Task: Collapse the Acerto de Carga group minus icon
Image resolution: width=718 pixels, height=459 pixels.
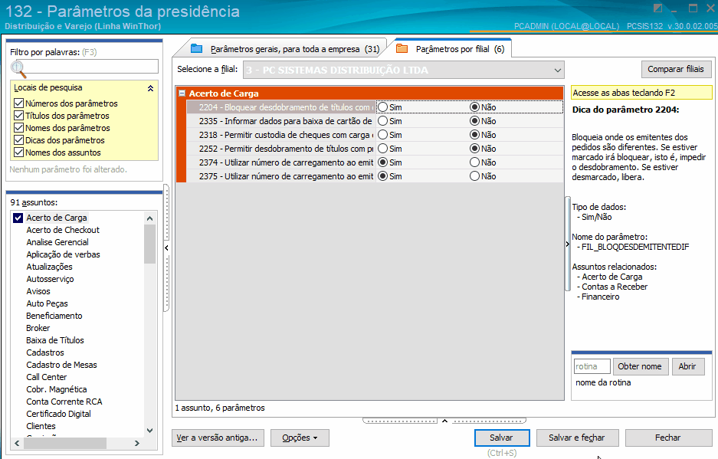Action: pos(182,93)
